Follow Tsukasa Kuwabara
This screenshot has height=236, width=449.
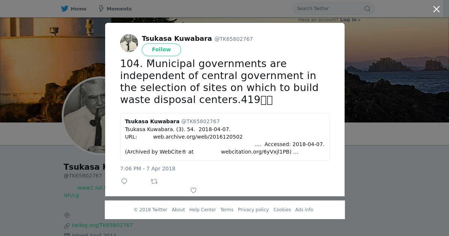click(161, 49)
